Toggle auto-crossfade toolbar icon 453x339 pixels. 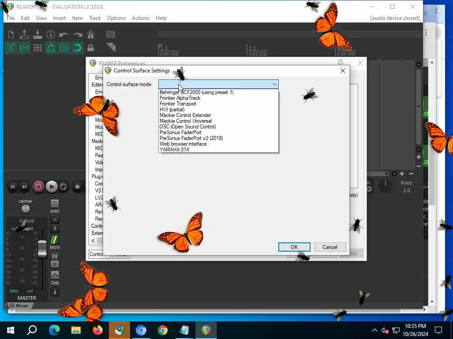[x=11, y=48]
